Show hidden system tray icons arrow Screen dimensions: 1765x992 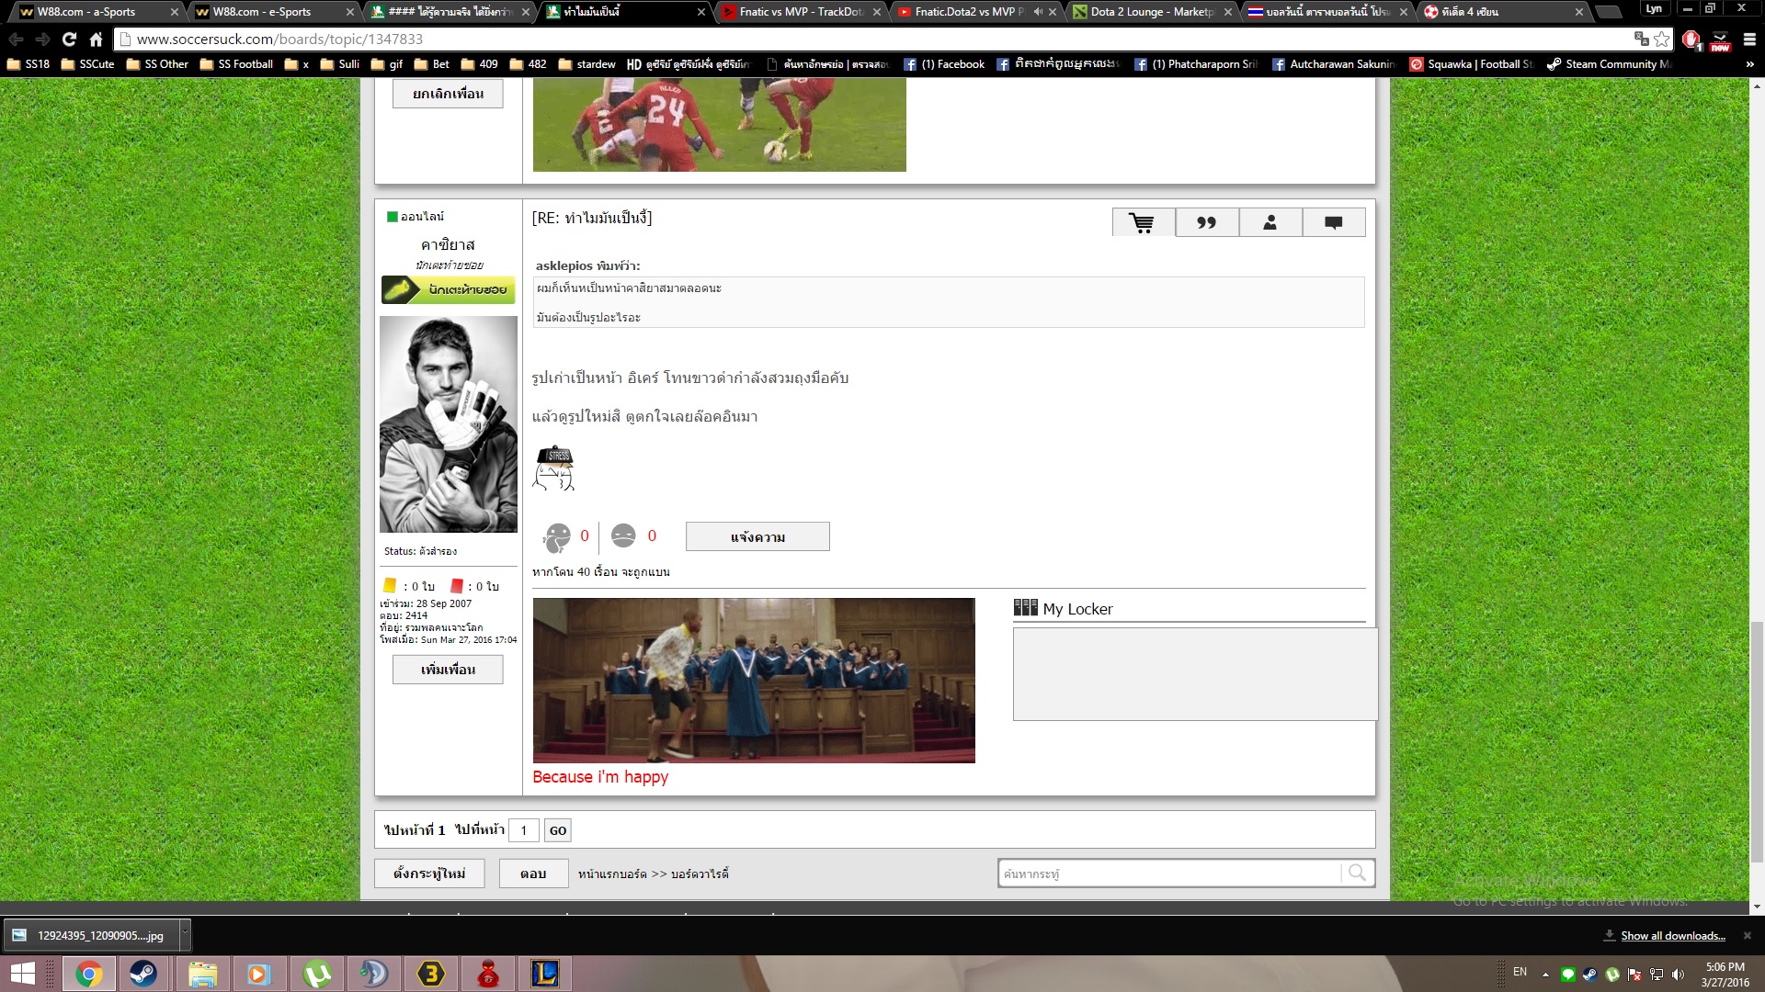(1545, 975)
